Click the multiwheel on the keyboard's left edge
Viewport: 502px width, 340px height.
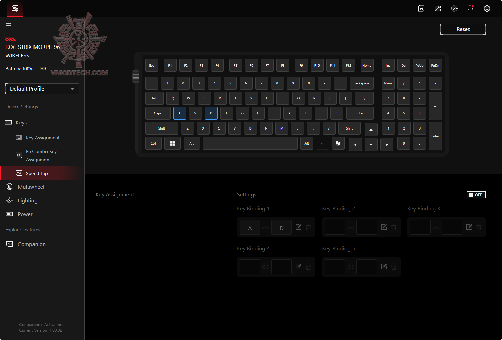[x=135, y=77]
